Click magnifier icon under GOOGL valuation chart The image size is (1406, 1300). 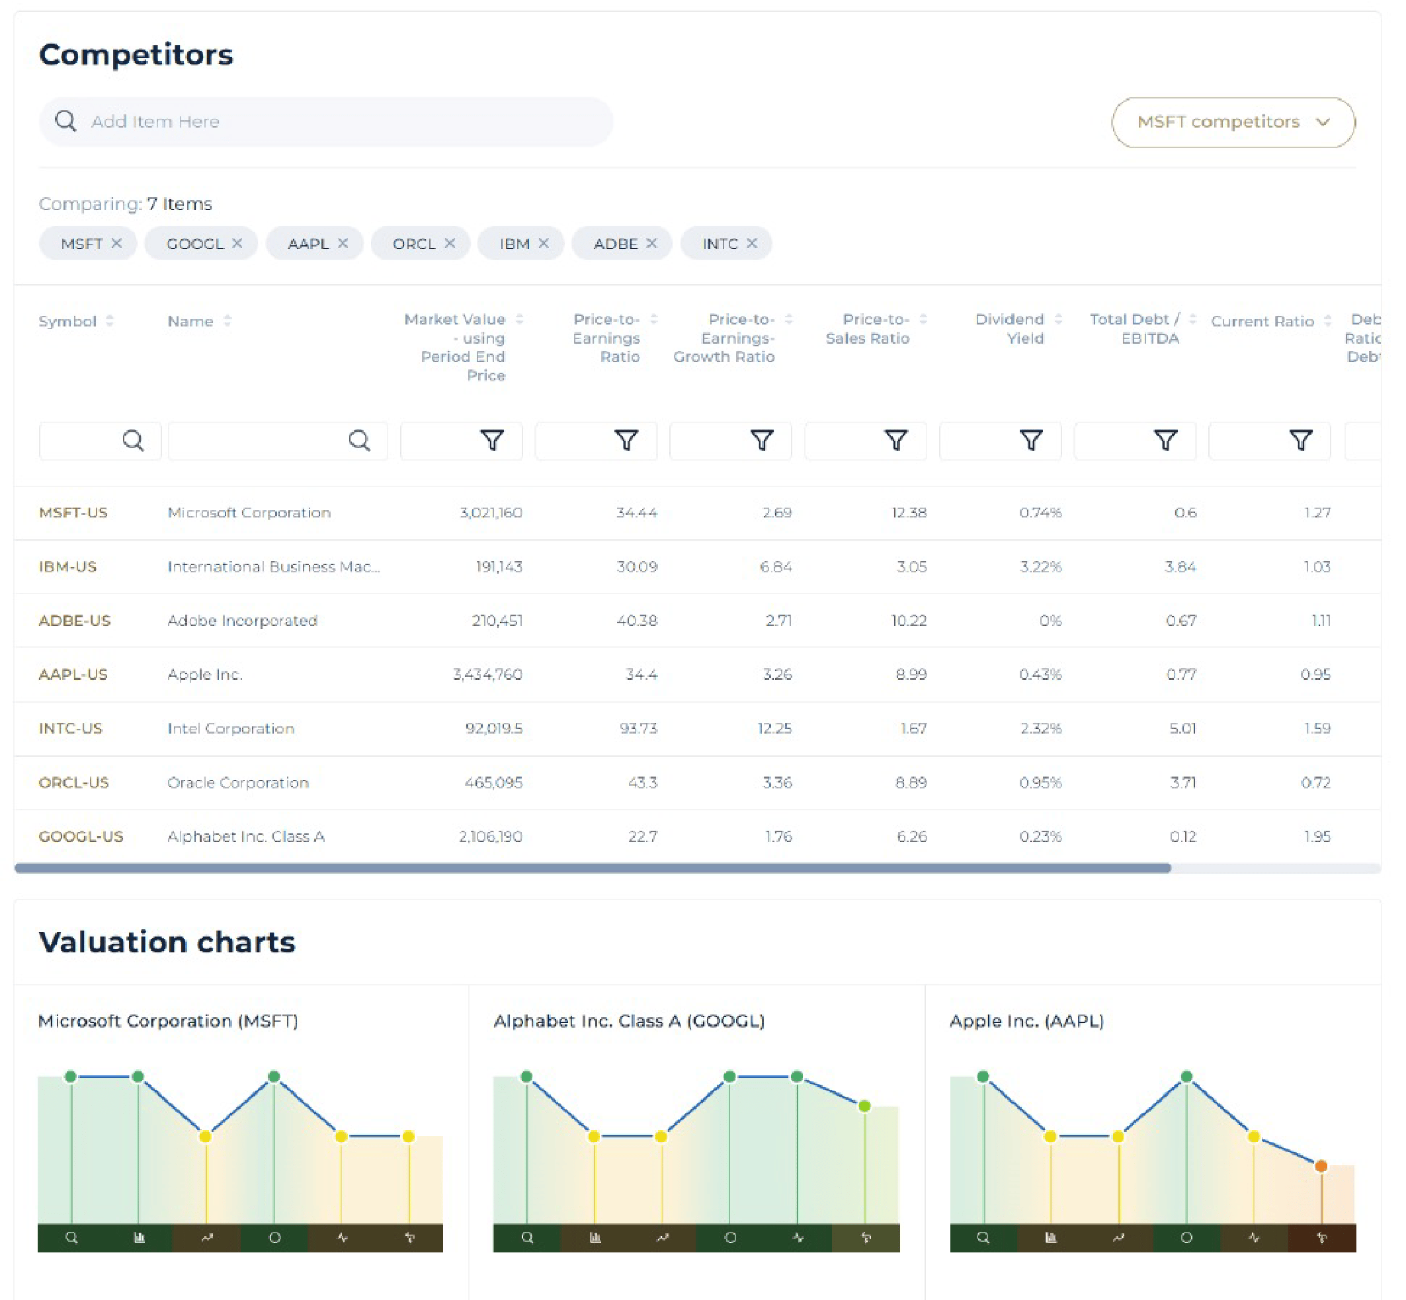(x=527, y=1238)
